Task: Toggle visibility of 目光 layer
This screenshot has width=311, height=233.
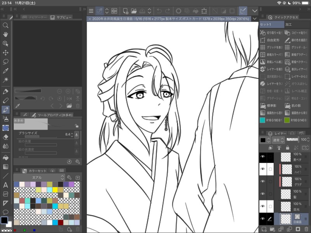Action: tap(263, 206)
